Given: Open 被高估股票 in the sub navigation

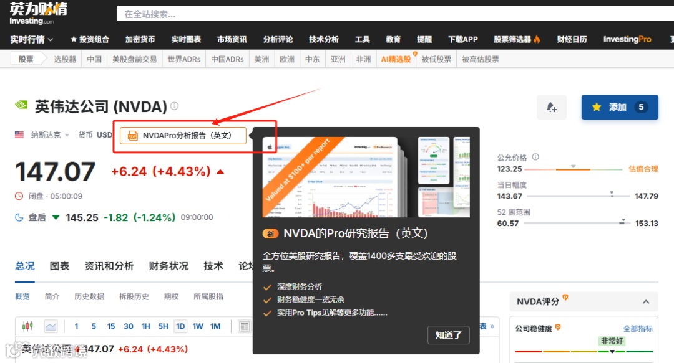Looking at the screenshot, I should point(480,59).
